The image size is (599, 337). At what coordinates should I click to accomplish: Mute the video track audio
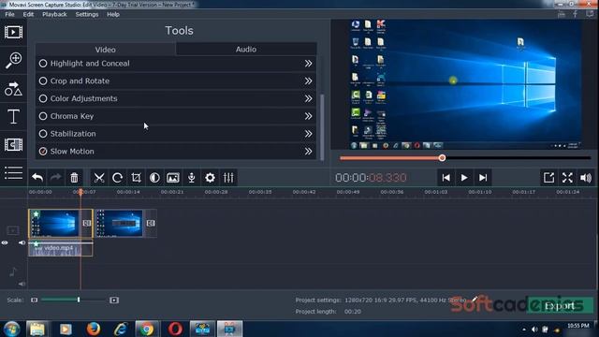point(22,242)
